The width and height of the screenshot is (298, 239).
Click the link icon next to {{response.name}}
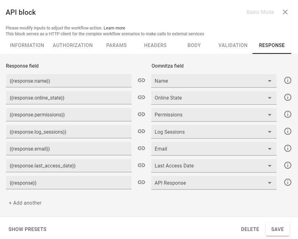click(141, 80)
